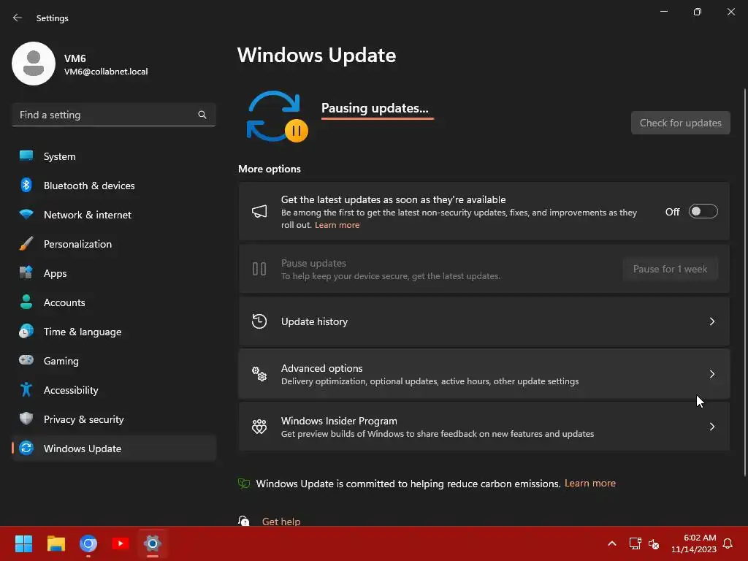Click the Bluetooth icon in sidebar
This screenshot has width=748, height=561.
[x=26, y=185]
